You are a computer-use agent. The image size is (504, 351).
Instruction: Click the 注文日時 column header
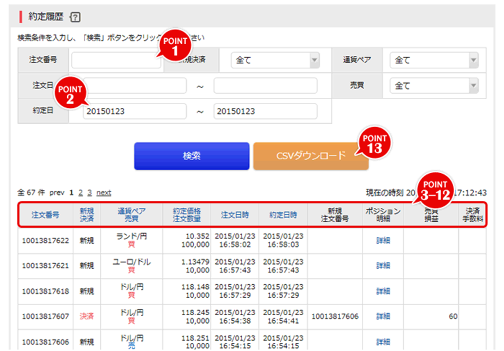tap(234, 215)
